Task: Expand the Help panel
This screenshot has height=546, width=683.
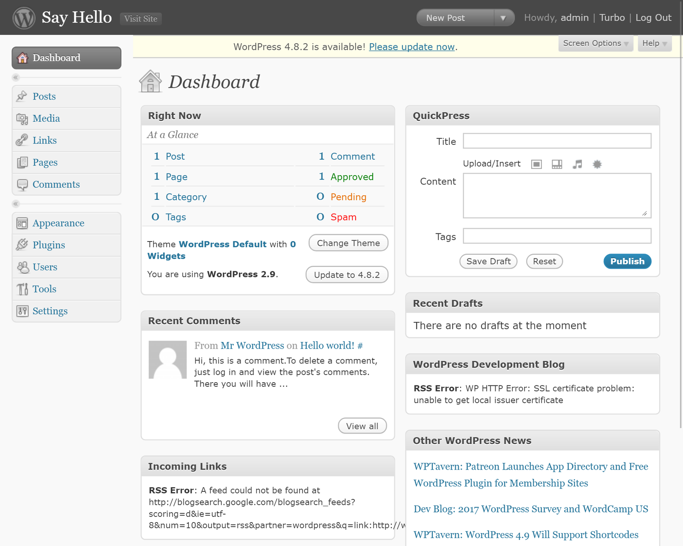Action: [x=655, y=43]
